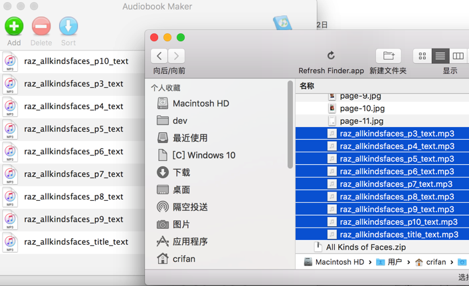Click crifan in the Finder path bar
Screen dimensions: 469x286
point(430,262)
